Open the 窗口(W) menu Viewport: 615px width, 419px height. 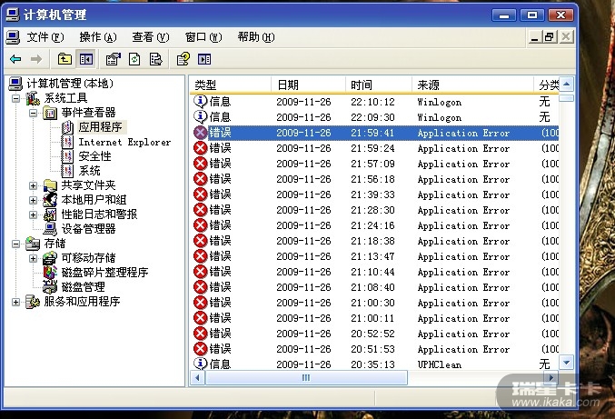pos(203,37)
